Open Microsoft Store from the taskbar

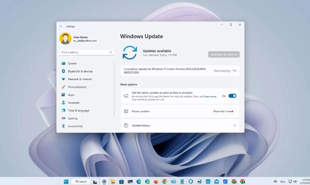pyautogui.click(x=122, y=181)
